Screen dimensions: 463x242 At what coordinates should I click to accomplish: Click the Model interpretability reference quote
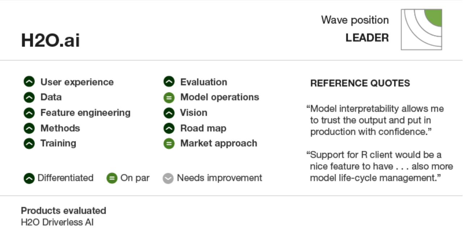coord(375,120)
